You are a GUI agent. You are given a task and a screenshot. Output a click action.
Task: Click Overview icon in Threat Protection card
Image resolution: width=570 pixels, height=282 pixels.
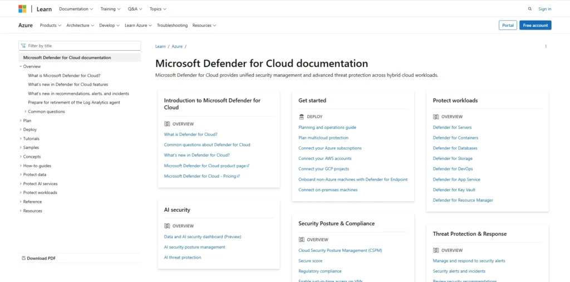pyautogui.click(x=436, y=250)
